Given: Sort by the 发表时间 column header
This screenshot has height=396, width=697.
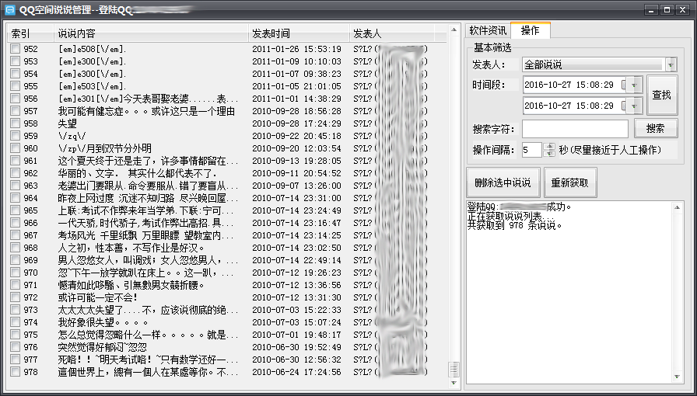Looking at the screenshot, I should (299, 33).
